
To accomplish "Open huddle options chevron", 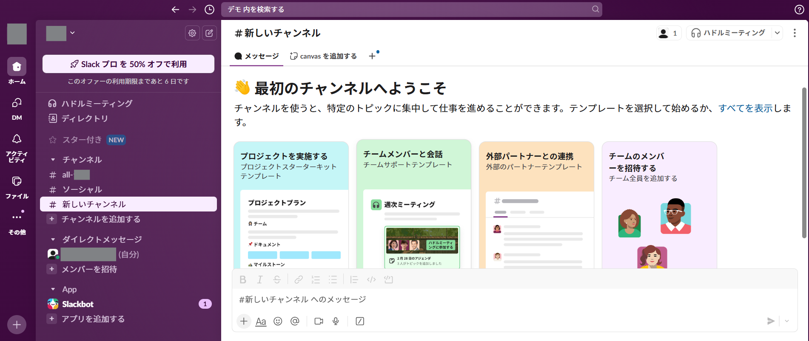I will tap(777, 33).
